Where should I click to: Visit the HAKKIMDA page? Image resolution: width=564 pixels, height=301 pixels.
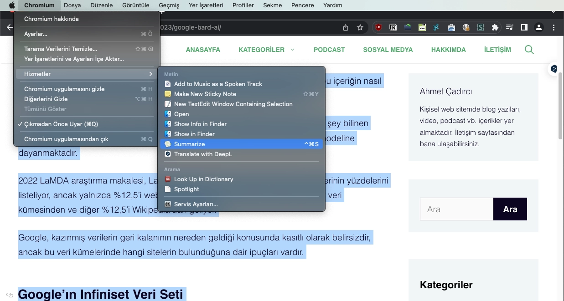click(449, 50)
